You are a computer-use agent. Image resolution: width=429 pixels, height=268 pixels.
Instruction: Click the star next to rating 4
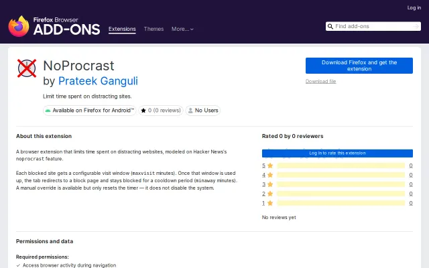pyautogui.click(x=270, y=175)
